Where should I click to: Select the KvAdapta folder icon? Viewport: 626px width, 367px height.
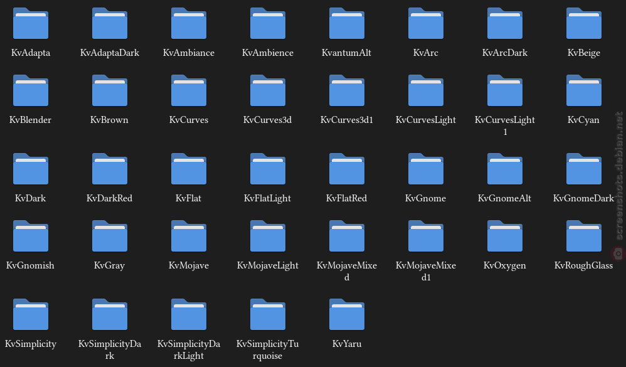(x=31, y=24)
